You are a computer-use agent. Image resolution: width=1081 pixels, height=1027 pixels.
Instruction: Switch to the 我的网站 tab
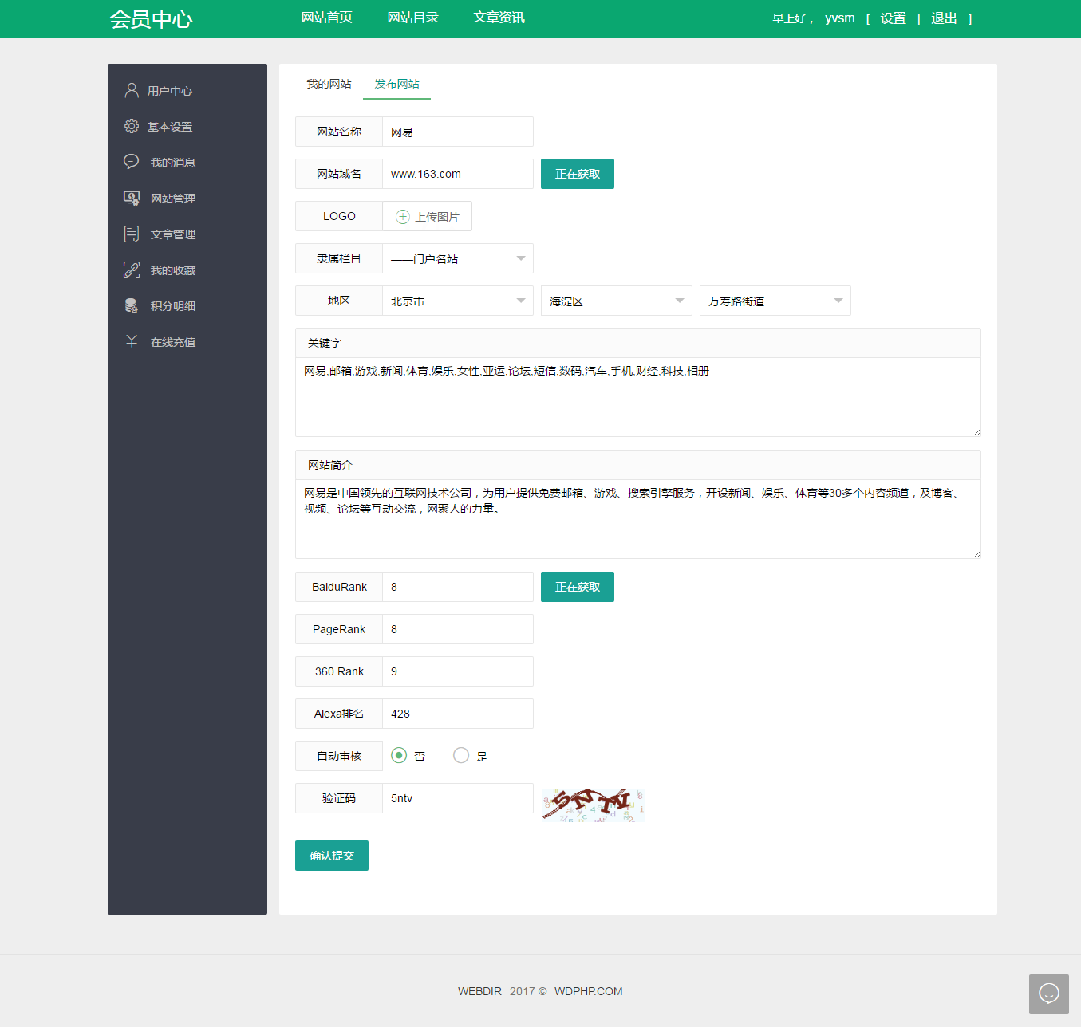[x=329, y=84]
